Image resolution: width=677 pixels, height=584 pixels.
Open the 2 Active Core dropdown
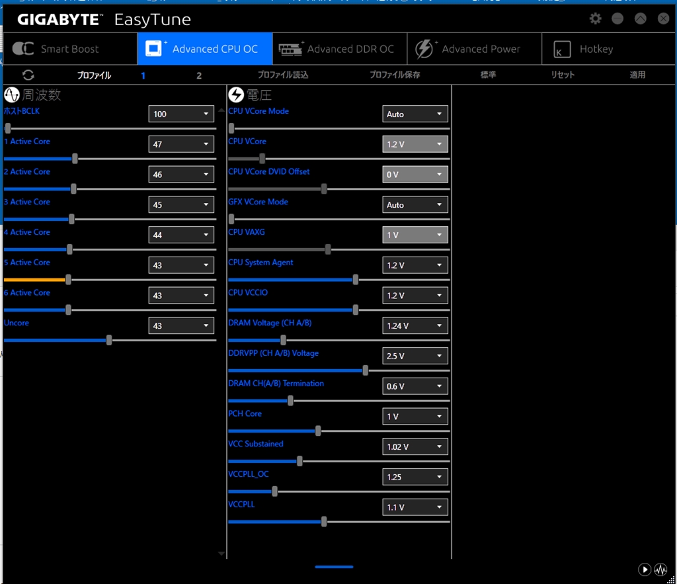point(181,174)
